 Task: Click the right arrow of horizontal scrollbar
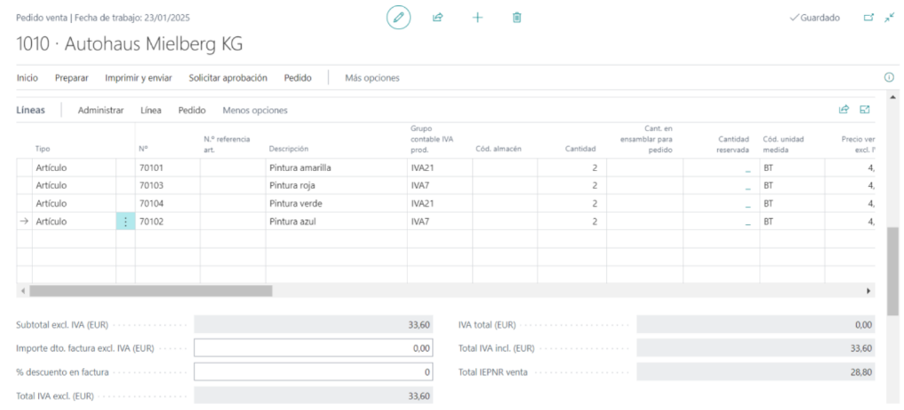coord(869,291)
